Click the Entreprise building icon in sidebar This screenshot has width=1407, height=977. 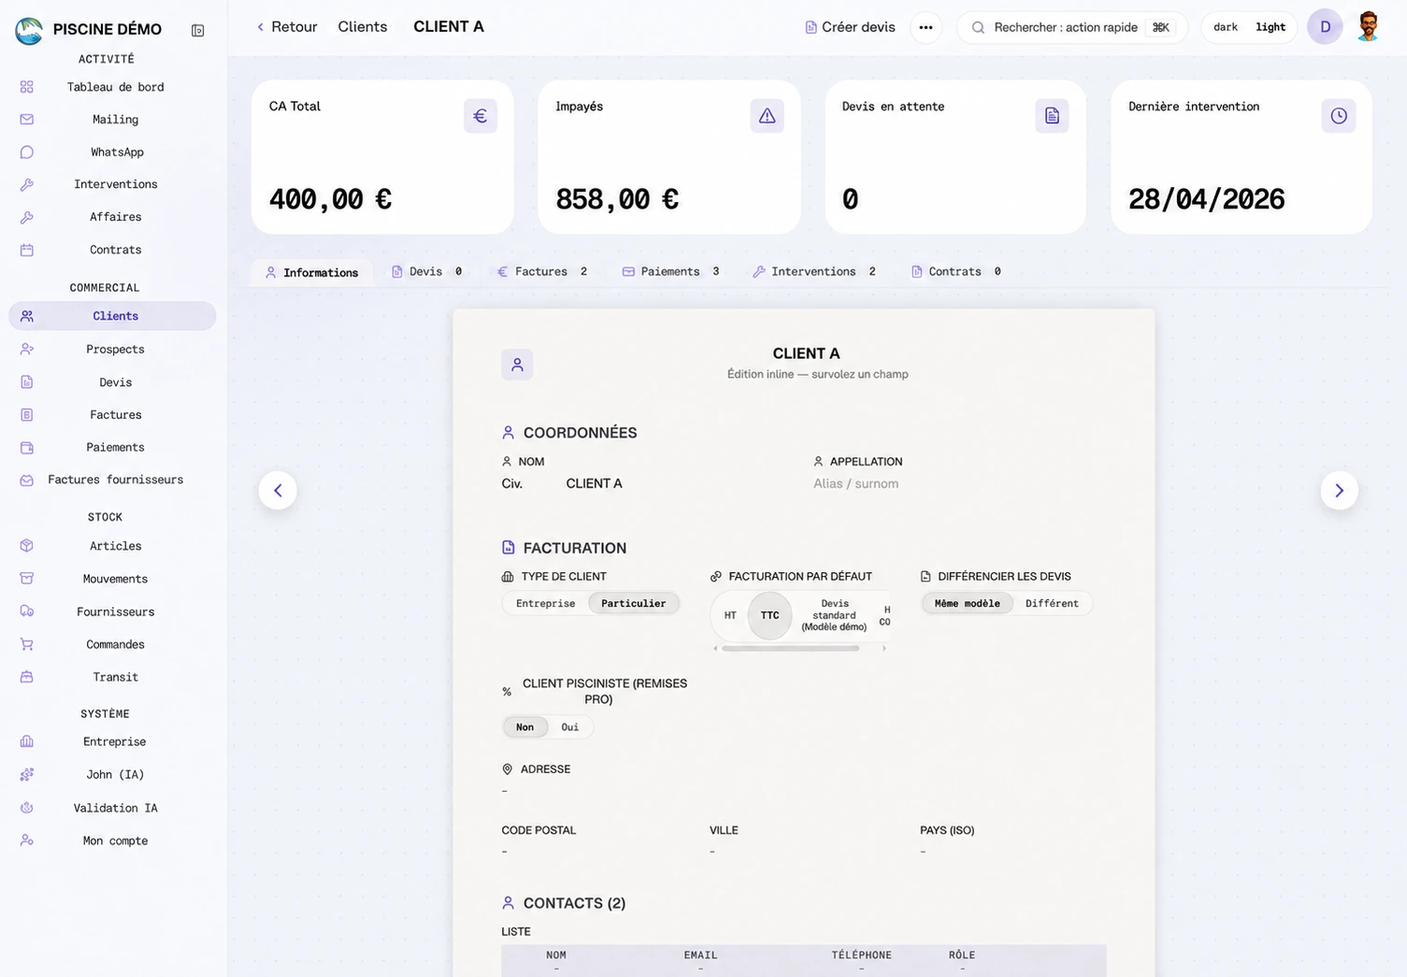point(27,741)
